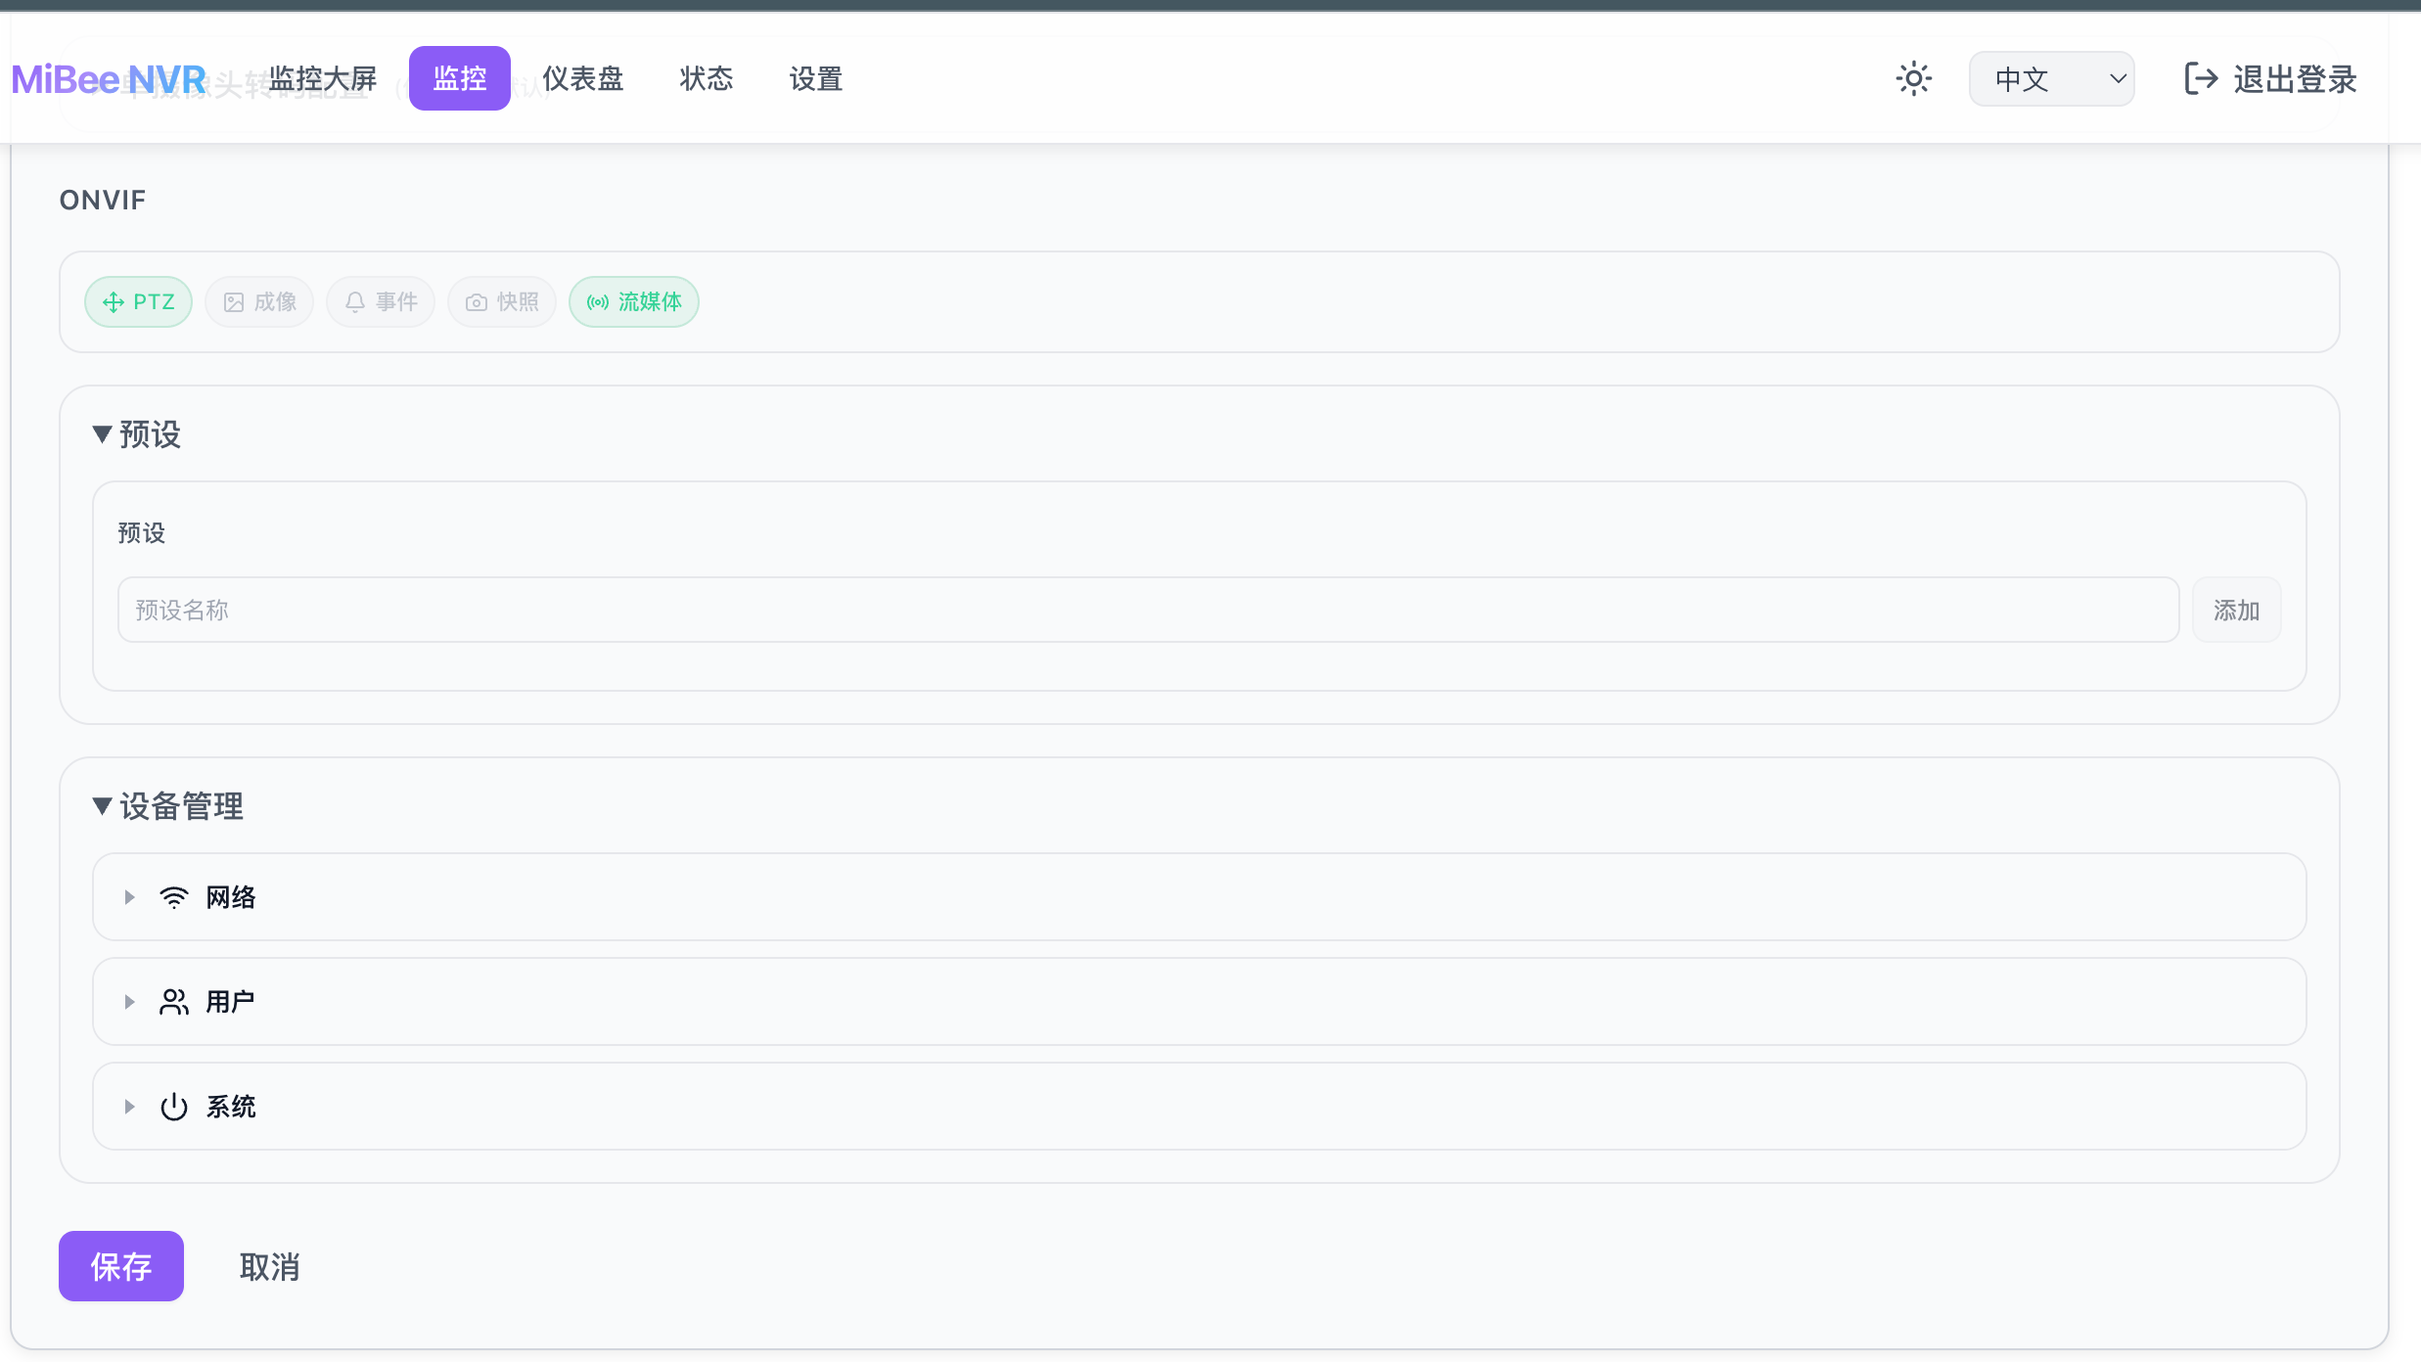Click the ONVIF section heading

103,200
